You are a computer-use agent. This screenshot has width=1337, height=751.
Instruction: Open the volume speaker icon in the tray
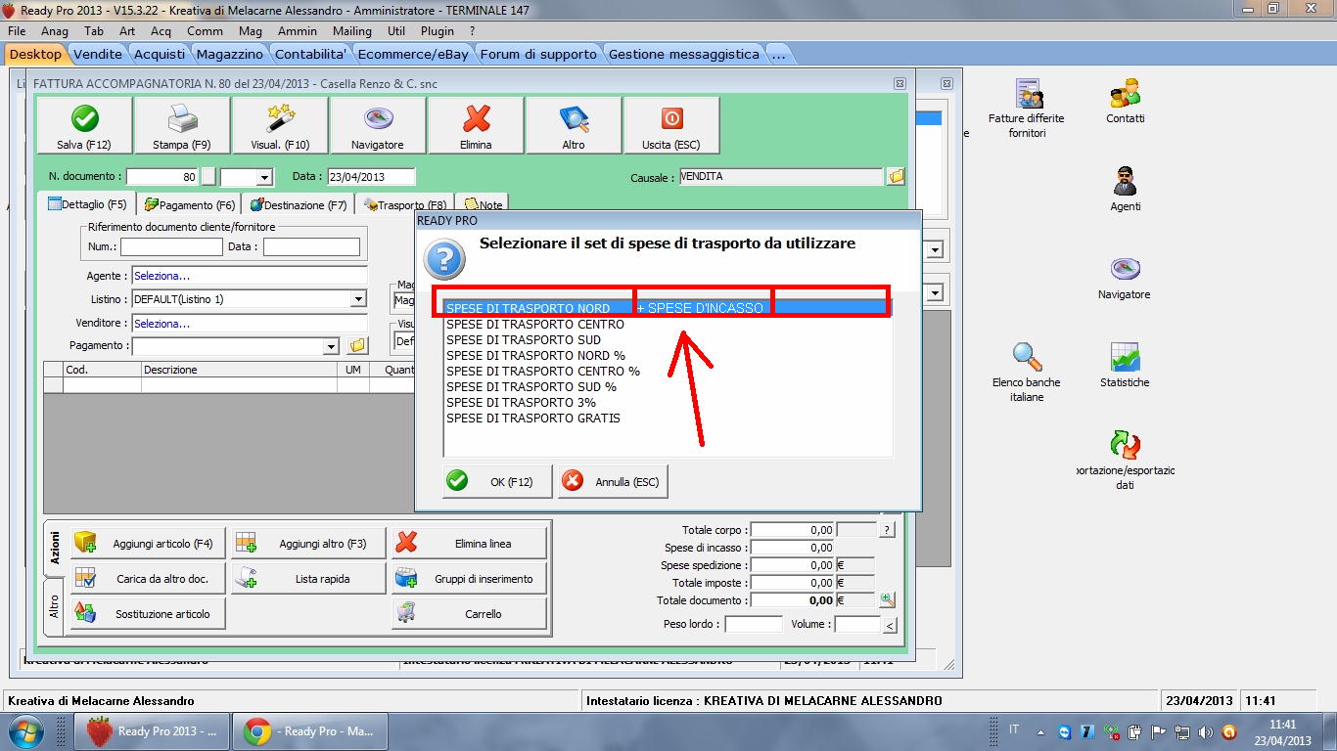tap(1206, 731)
